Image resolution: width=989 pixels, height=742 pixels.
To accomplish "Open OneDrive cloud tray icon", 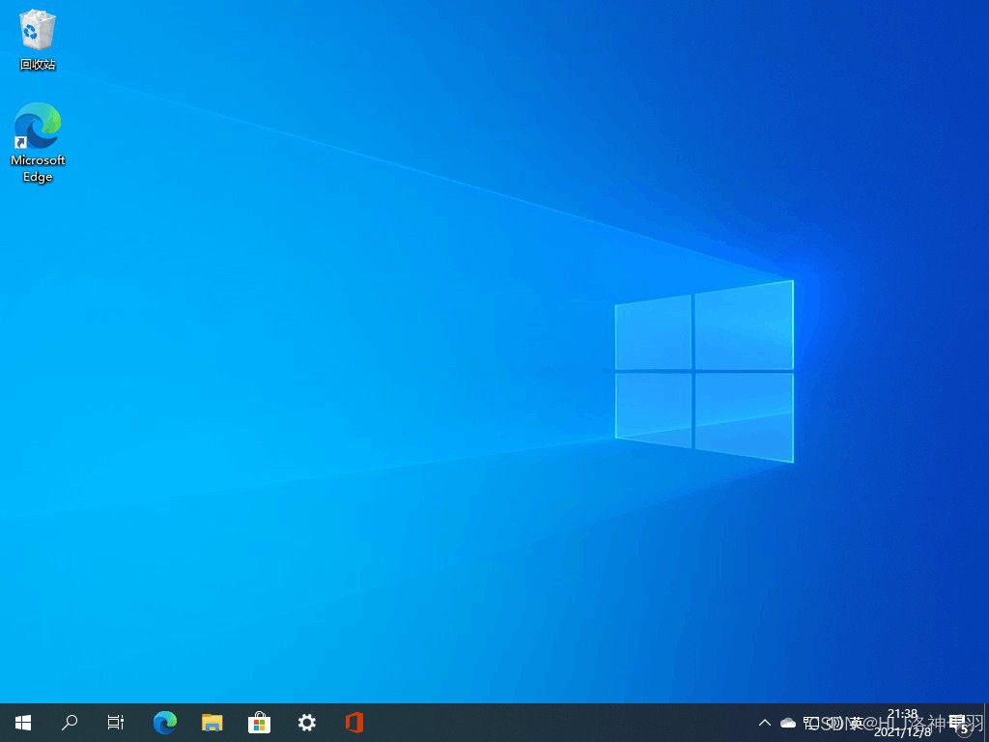I will (788, 723).
